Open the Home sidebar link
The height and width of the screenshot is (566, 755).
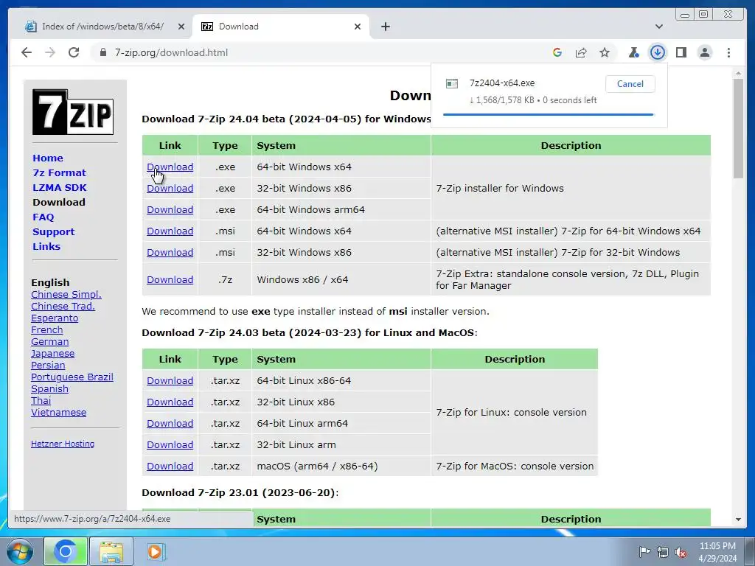(x=48, y=158)
